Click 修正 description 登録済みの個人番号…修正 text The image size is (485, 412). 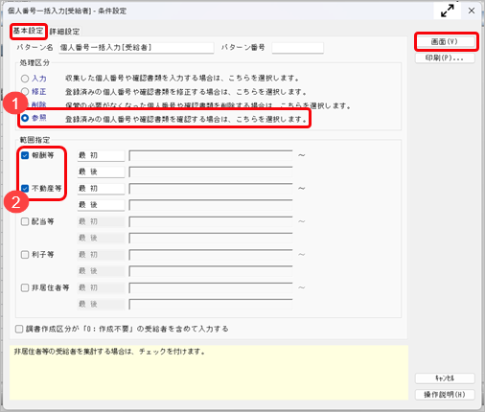tap(186, 92)
